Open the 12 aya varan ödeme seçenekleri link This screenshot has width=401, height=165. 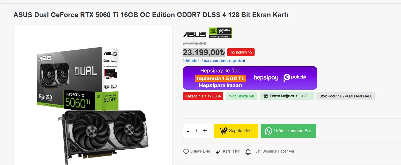tap(214, 61)
